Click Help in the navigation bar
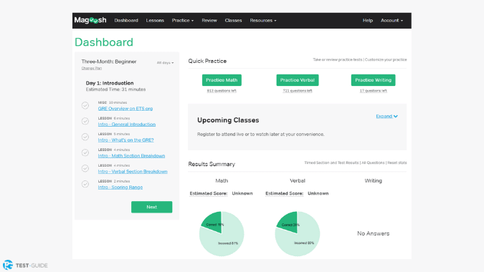The width and height of the screenshot is (484, 272). (x=368, y=20)
